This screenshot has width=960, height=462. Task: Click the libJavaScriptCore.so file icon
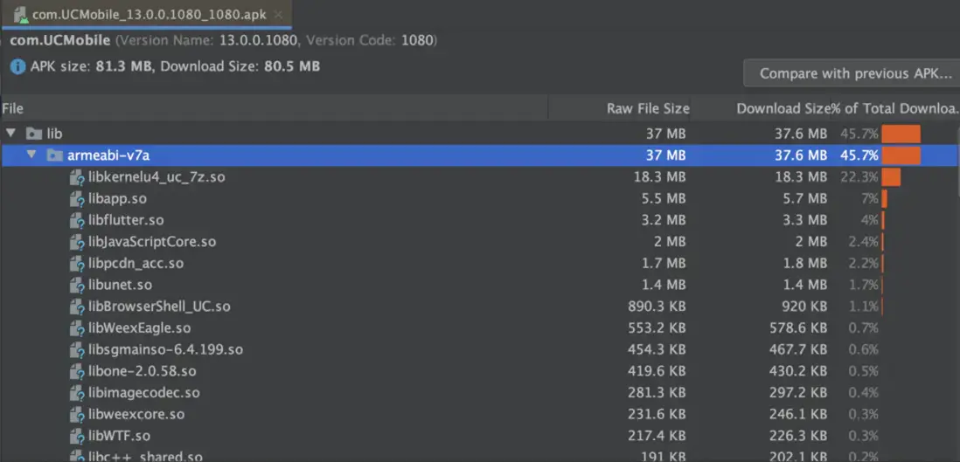[x=77, y=242]
